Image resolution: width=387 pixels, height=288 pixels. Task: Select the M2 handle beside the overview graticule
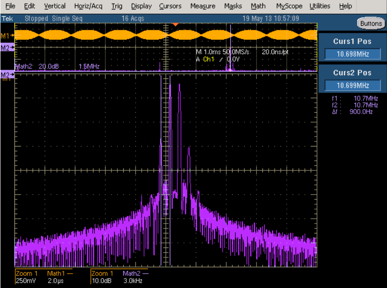point(7,47)
